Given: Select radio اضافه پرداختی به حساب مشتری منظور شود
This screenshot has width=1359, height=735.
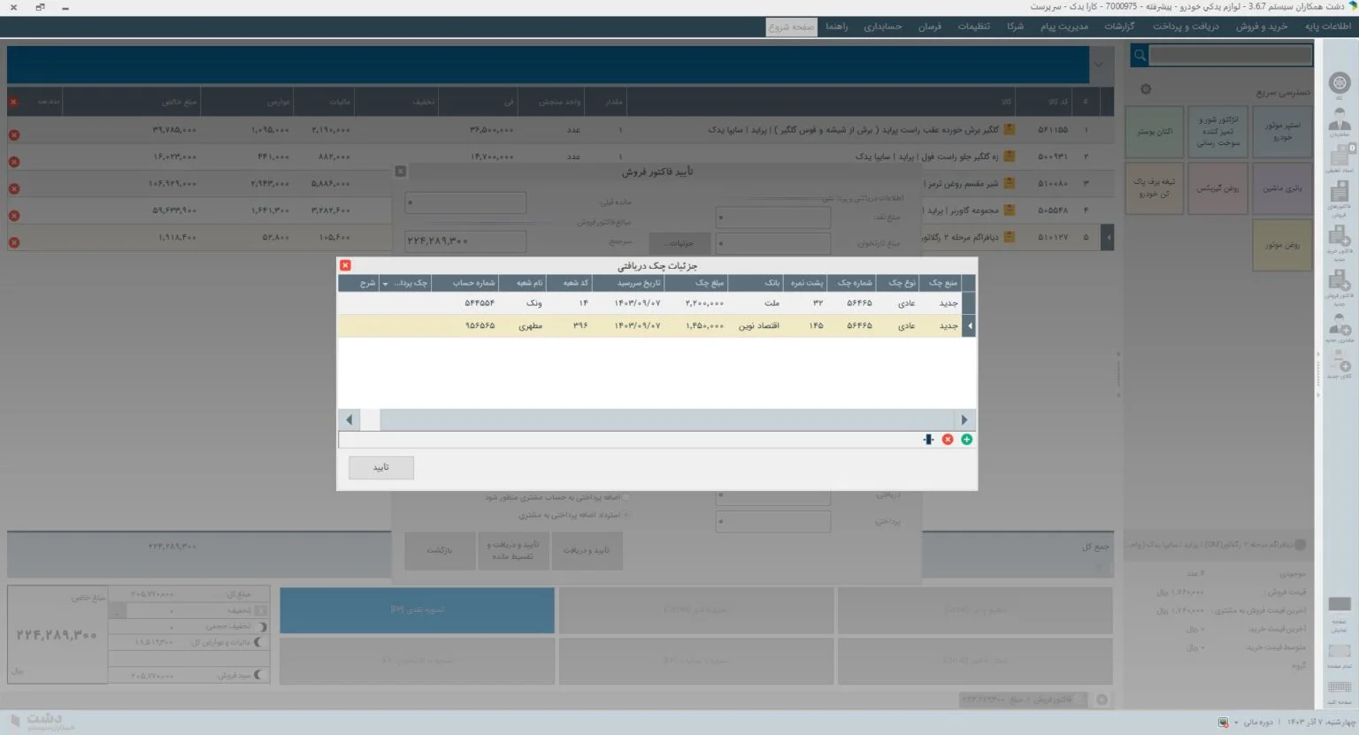Looking at the screenshot, I should (626, 497).
